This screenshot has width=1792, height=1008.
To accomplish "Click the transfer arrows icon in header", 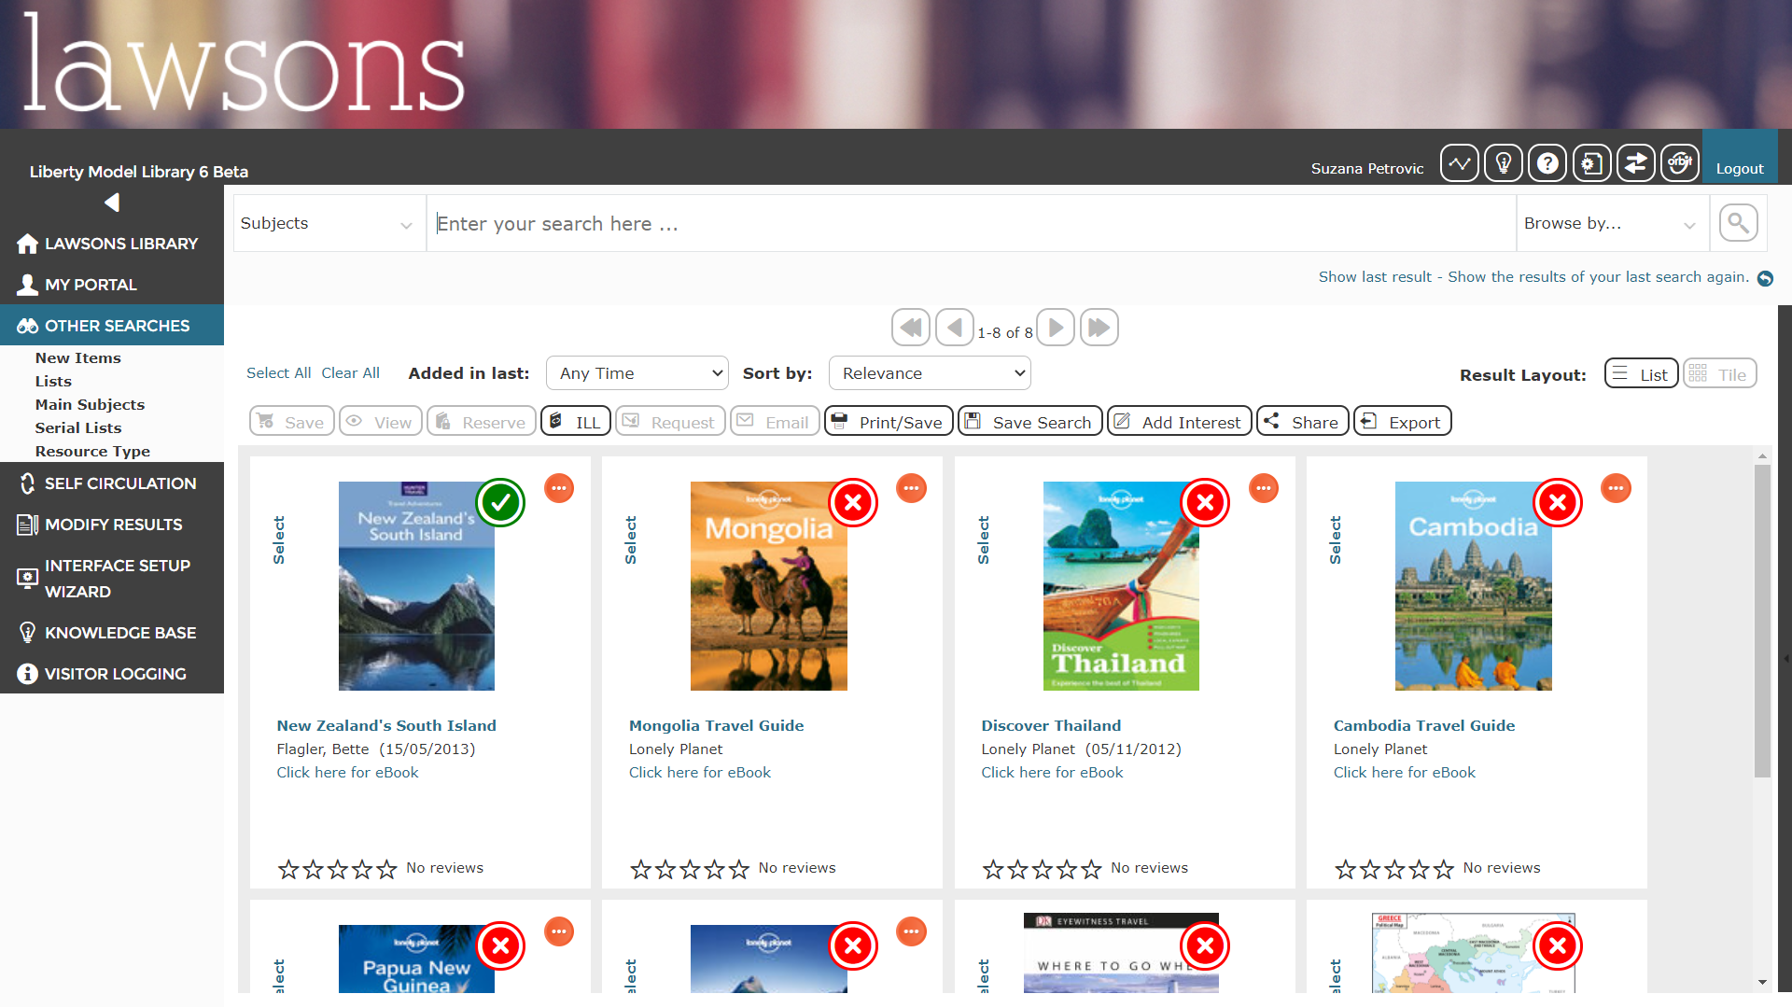I will point(1635,162).
